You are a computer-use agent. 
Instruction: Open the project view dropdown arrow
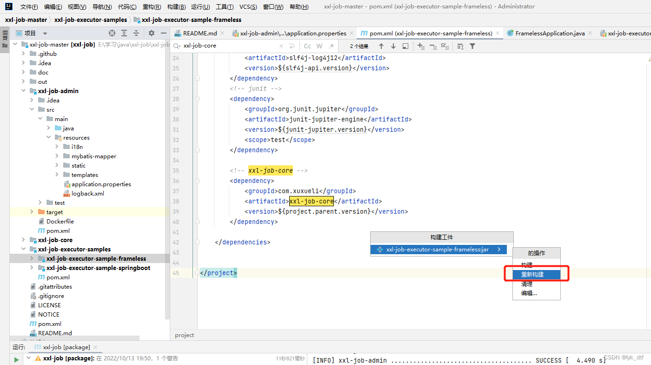coord(45,34)
